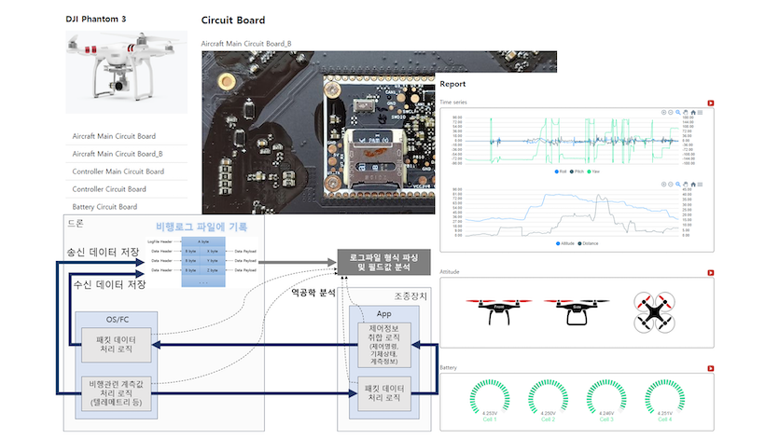779x439 pixels.
Task: Click red play icon beside Attitude section
Action: [x=710, y=272]
